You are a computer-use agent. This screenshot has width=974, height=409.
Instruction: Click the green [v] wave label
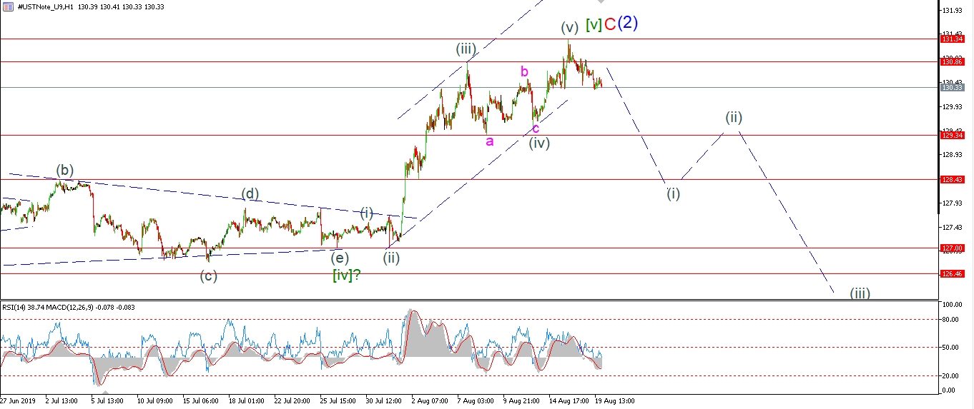[594, 25]
